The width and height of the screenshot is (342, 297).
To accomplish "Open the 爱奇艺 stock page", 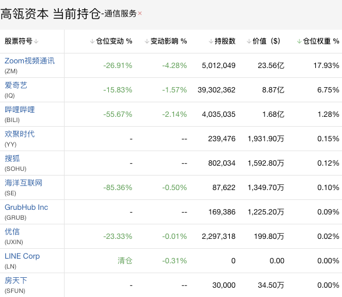I will click(16, 85).
